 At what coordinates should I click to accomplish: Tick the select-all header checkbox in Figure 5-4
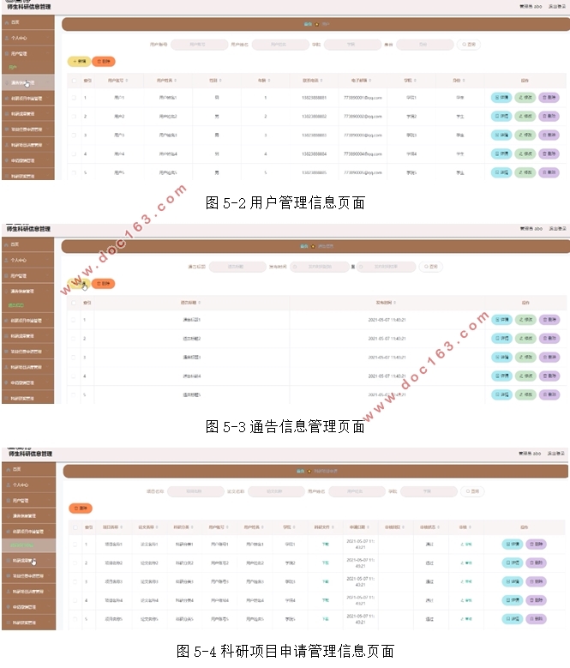[75, 527]
